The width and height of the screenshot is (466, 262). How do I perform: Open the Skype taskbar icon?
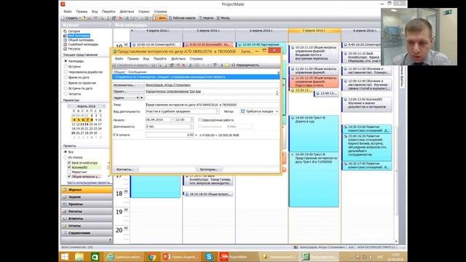click(209, 257)
